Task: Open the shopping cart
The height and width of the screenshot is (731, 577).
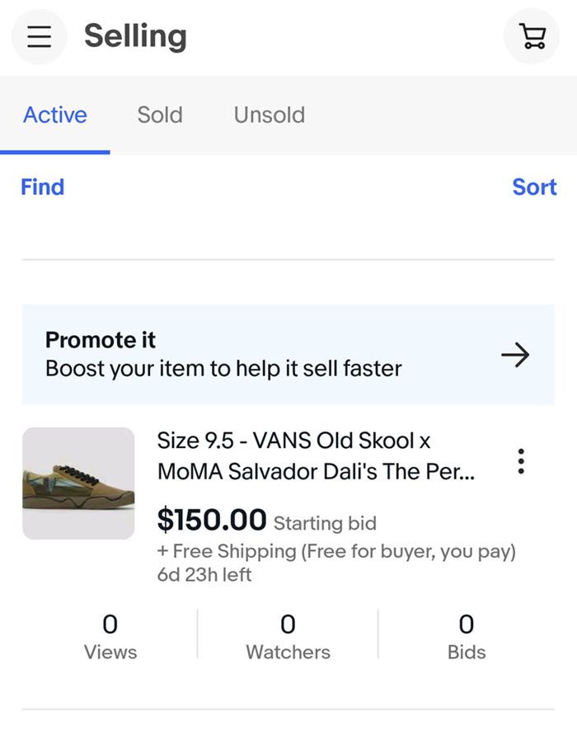Action: coord(532,36)
